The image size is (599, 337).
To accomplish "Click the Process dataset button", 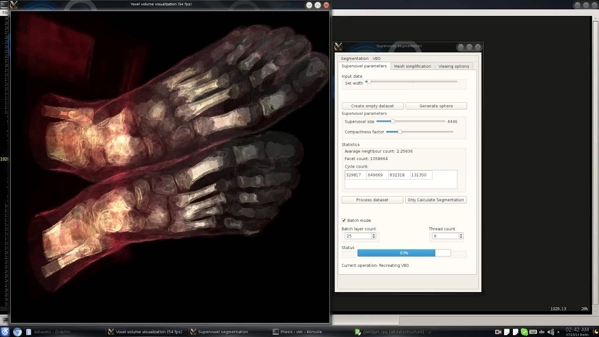I will coord(372,200).
